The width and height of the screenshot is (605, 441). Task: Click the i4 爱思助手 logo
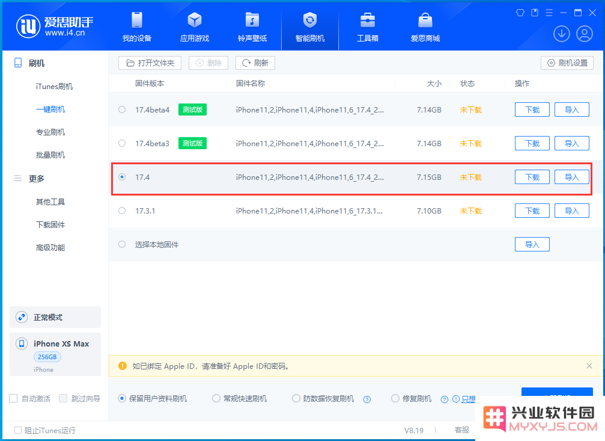tap(55, 26)
